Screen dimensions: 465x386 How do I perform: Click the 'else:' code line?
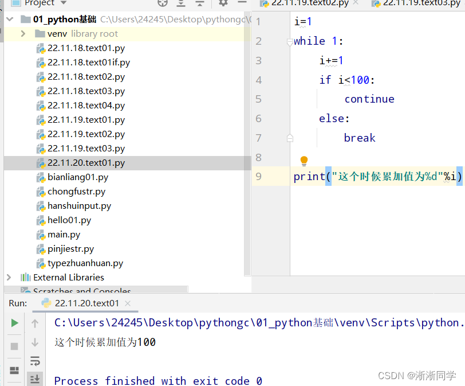[334, 119]
